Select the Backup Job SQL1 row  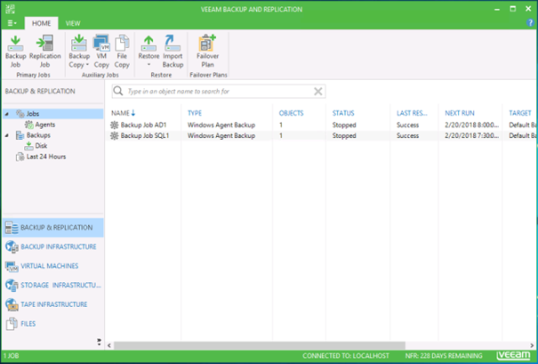(x=322, y=135)
